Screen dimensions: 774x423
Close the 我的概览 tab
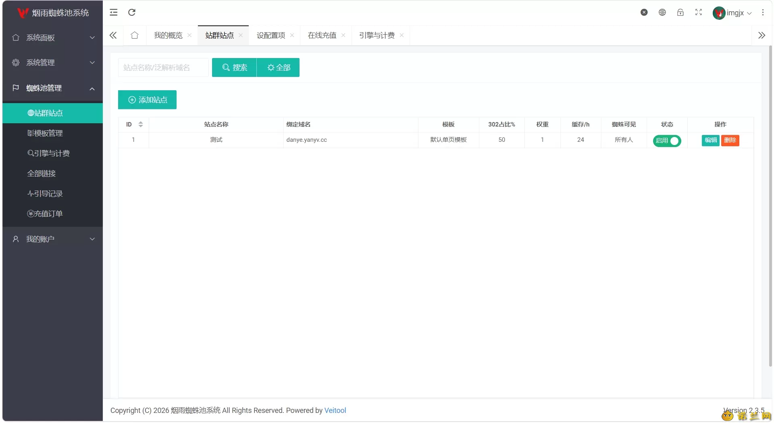tap(189, 35)
